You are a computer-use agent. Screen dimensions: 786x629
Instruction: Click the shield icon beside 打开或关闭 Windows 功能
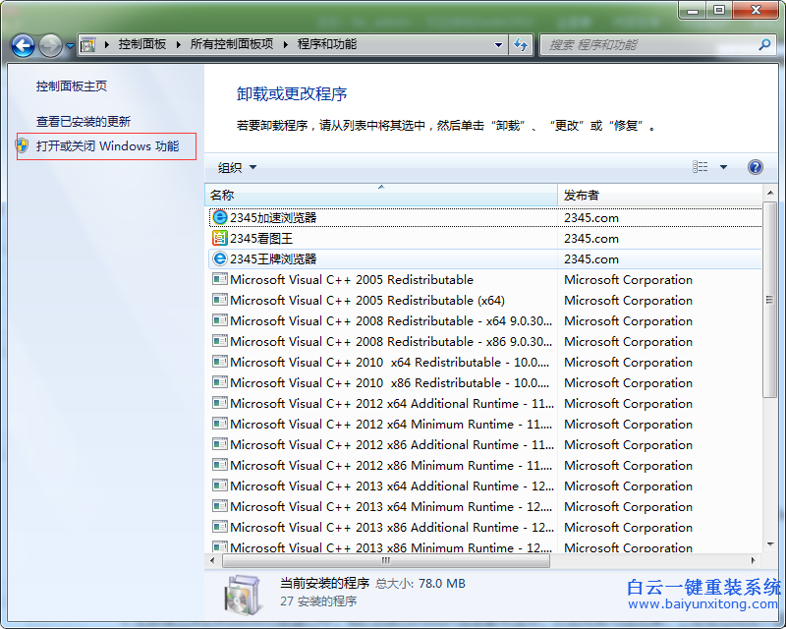[x=22, y=145]
